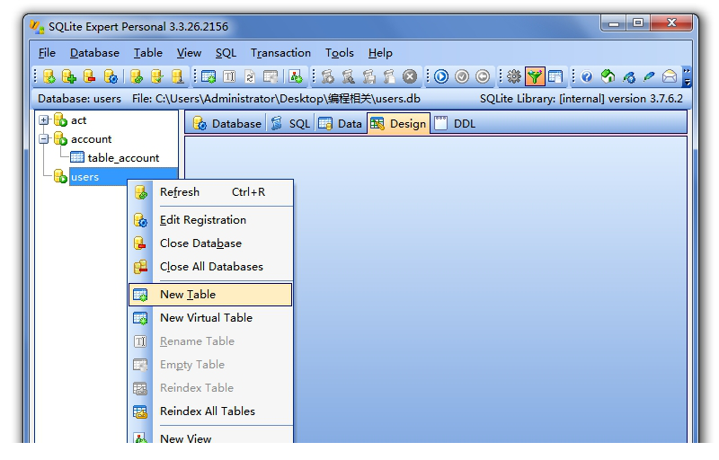Choose Close Database from the context menu
Viewport: 719px width, 460px height.
pyautogui.click(x=210, y=243)
